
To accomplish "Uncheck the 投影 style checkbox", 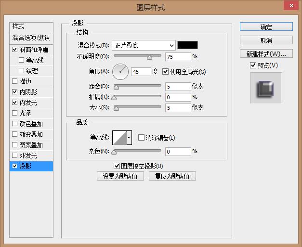I will pyautogui.click(x=14, y=166).
